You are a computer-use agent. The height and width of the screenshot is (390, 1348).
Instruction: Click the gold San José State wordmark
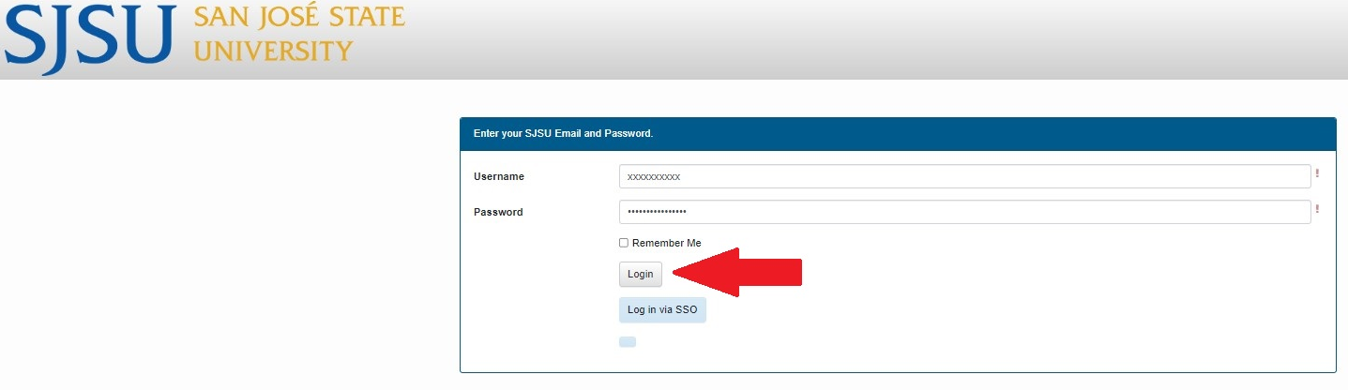coord(299,19)
